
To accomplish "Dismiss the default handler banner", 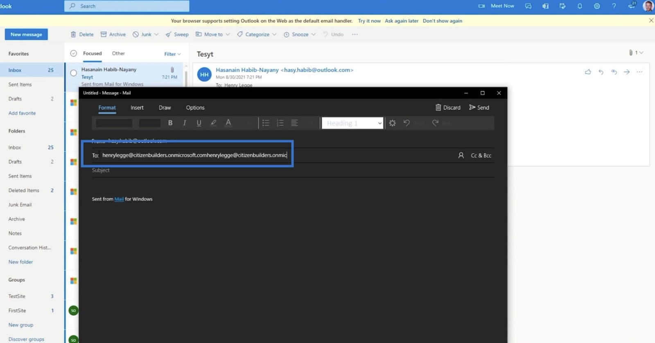I will coord(651,20).
